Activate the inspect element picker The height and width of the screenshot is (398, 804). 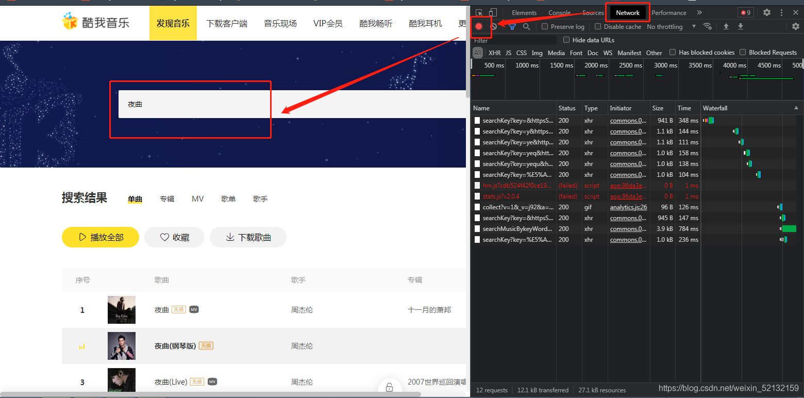coord(479,12)
